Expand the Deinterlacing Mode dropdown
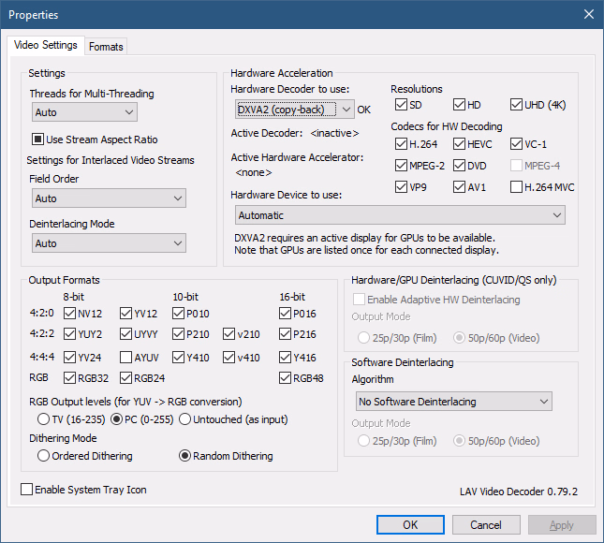Screen dimensions: 604x543 [108, 243]
